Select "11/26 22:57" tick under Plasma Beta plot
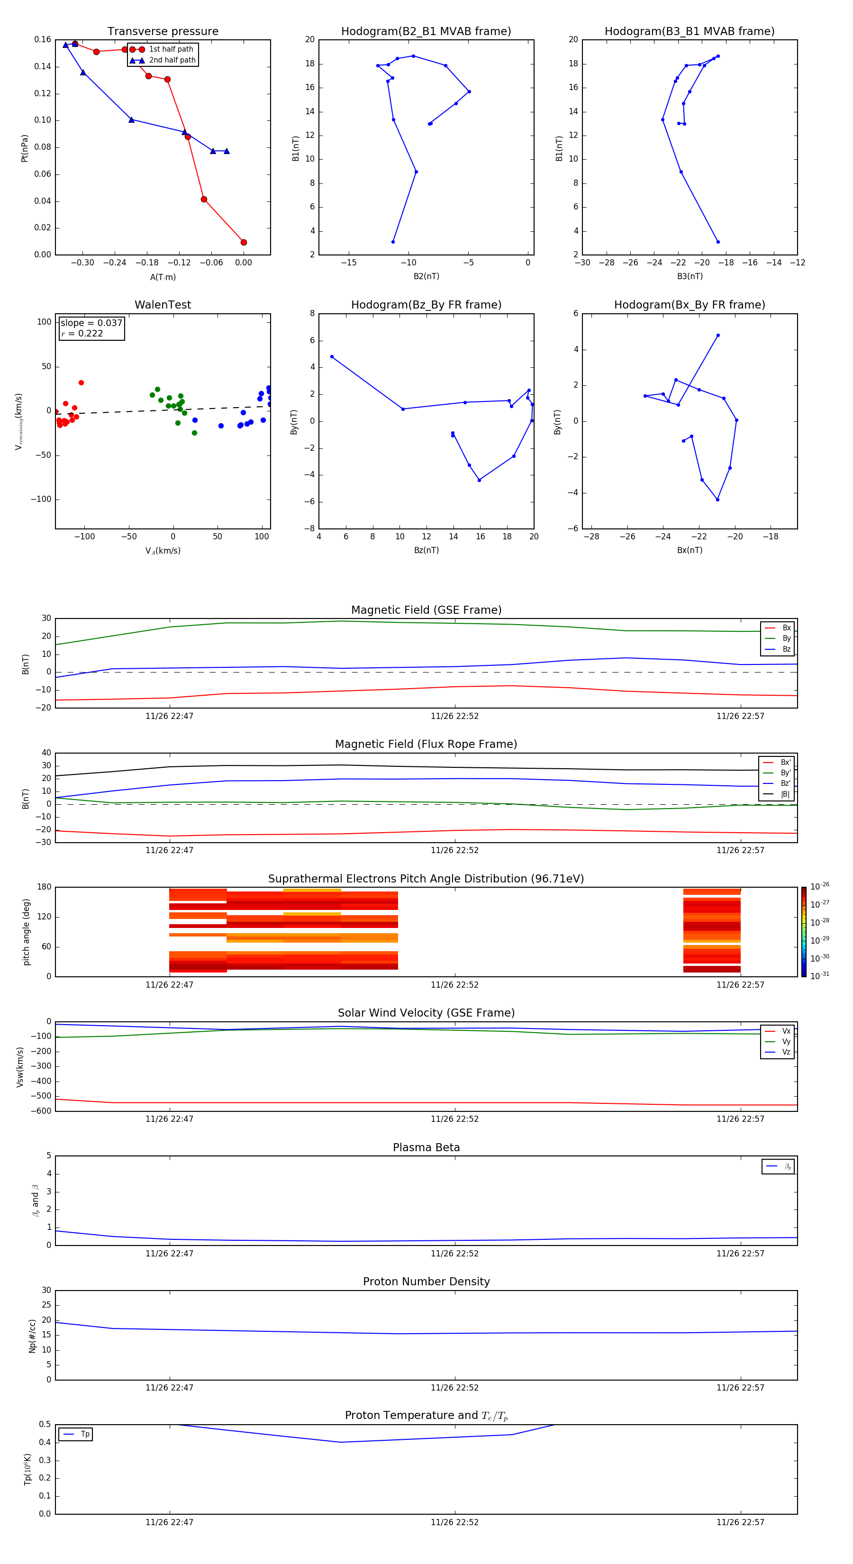Viewport: 853px width, 1564px height. click(x=740, y=1253)
